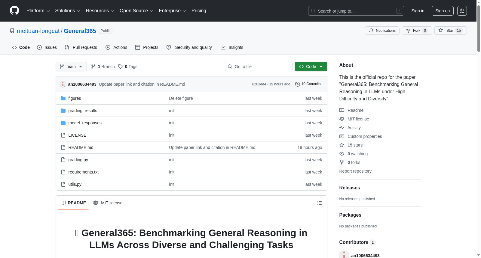Image resolution: width=481 pixels, height=258 pixels.
Task: Click the pulse icon next to Activity
Action: point(342,128)
